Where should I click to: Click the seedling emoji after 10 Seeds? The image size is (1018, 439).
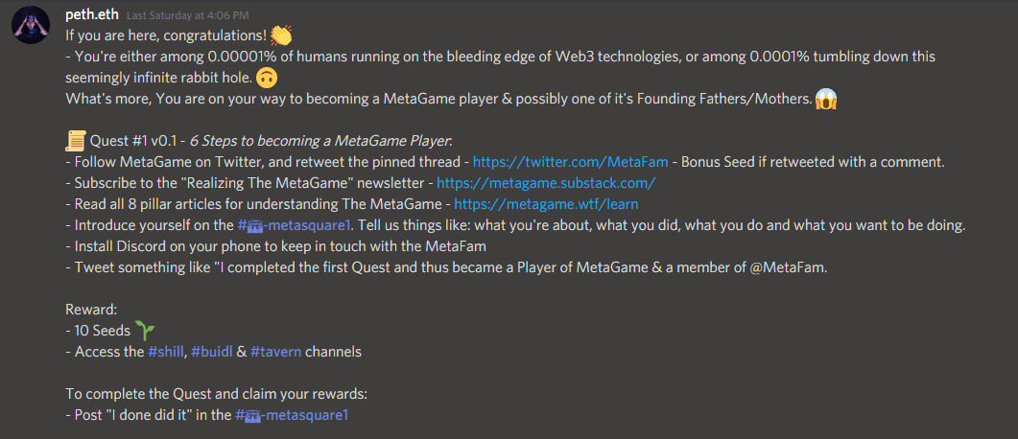145,331
